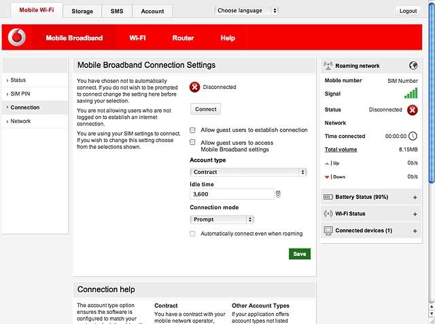Viewport: 435px width, 324px height.
Task: Open the Router menu
Action: point(183,38)
